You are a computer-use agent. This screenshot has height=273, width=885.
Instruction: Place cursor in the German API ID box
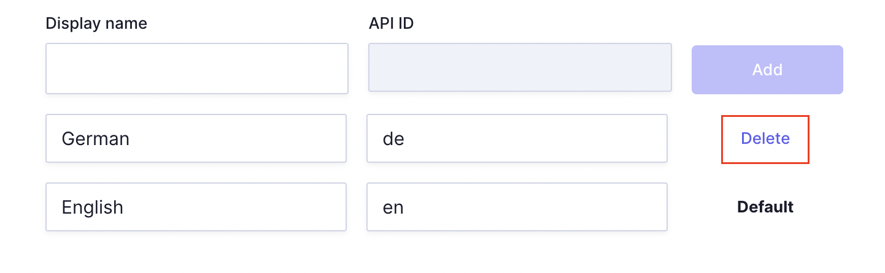click(x=517, y=138)
